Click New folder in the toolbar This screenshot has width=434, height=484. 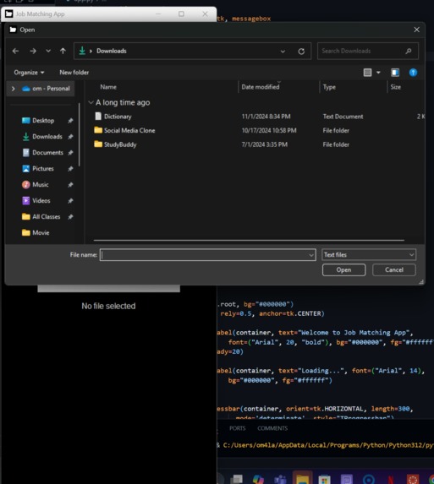[74, 73]
